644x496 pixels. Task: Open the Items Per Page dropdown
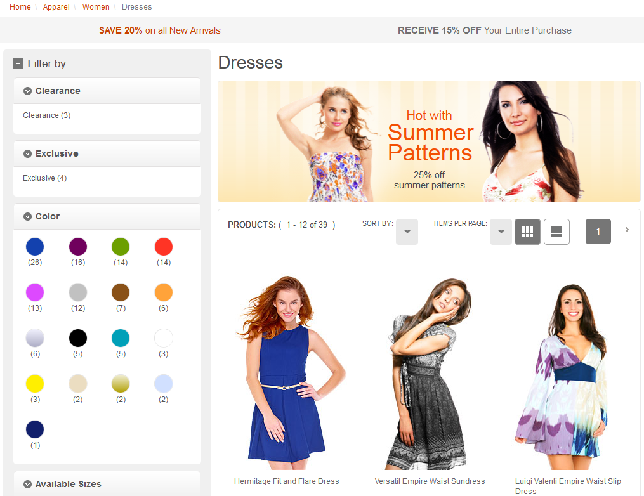[x=501, y=231]
